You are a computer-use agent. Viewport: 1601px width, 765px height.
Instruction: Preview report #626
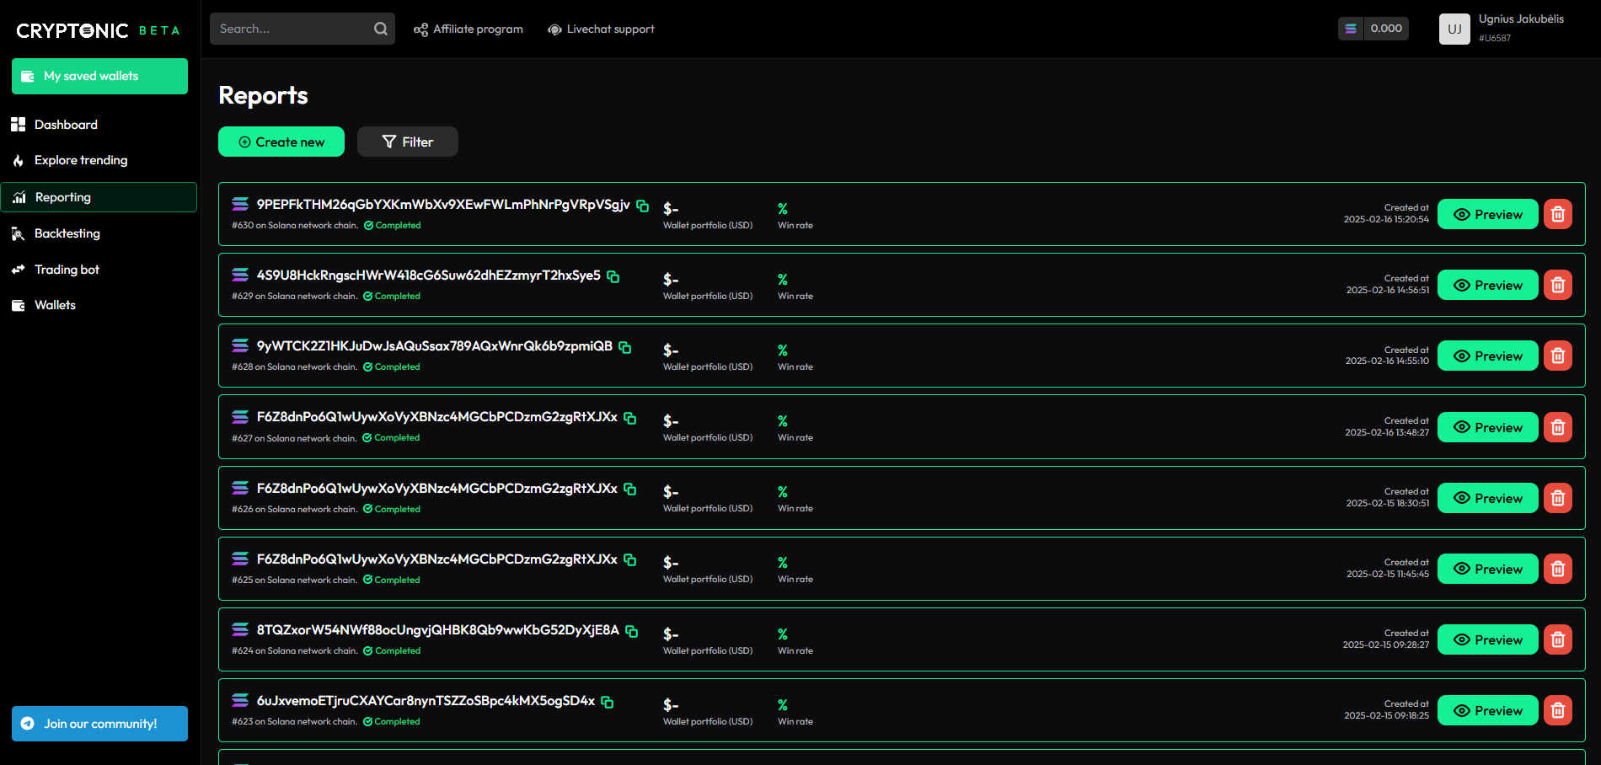point(1488,498)
